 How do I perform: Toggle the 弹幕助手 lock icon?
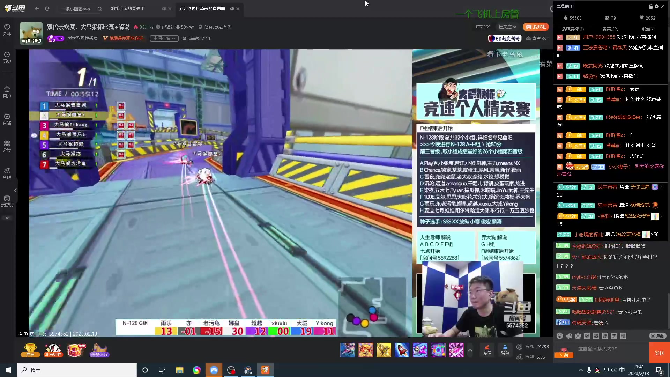click(650, 6)
